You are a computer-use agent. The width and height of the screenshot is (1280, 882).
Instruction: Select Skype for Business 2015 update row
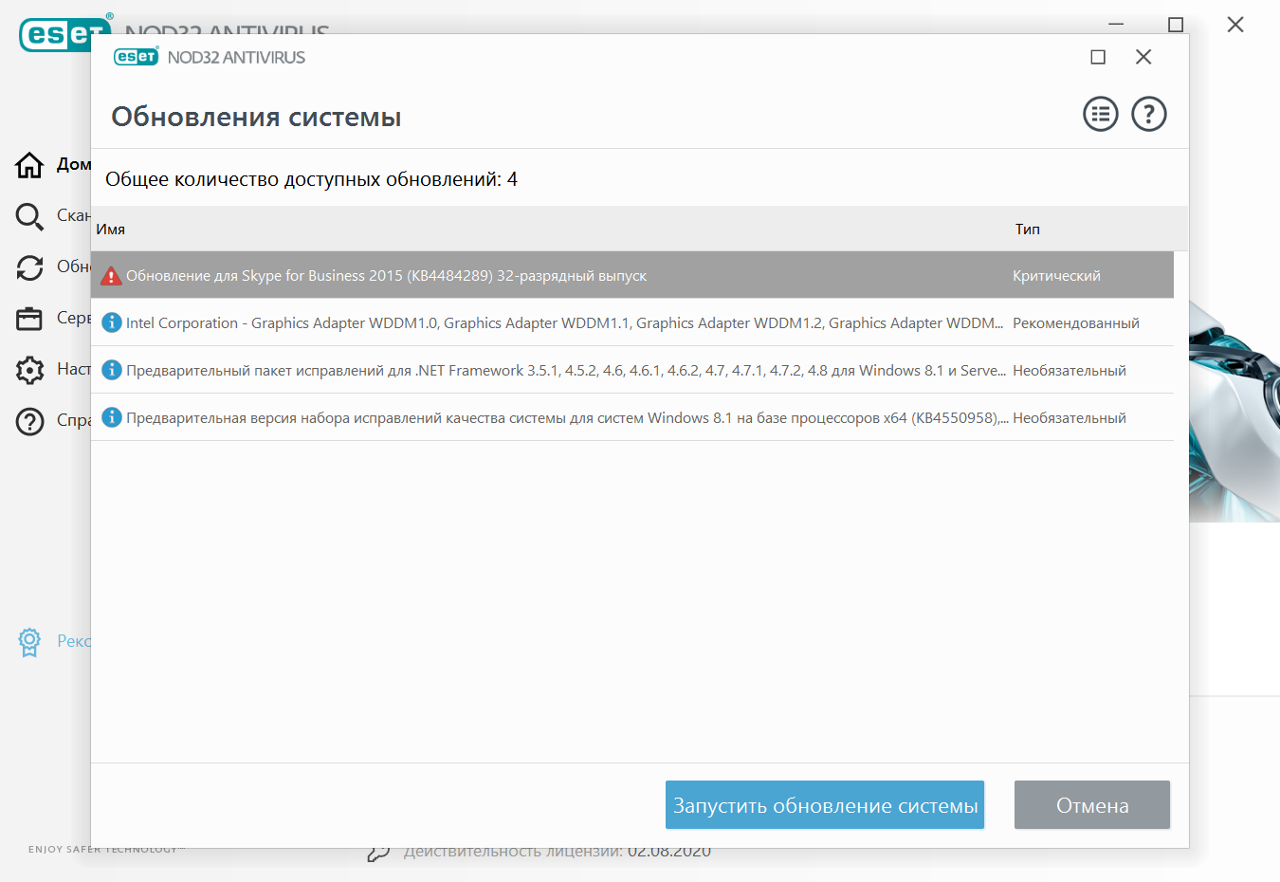tap(632, 275)
